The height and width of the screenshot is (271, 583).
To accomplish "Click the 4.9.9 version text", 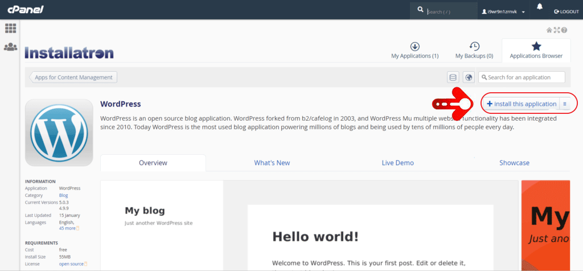I will tap(65, 208).
